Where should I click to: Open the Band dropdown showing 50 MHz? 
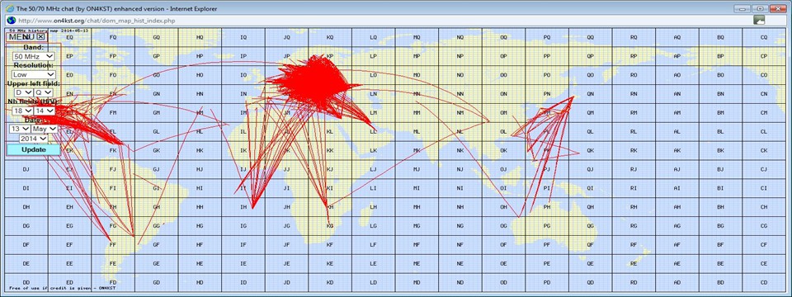click(x=34, y=57)
